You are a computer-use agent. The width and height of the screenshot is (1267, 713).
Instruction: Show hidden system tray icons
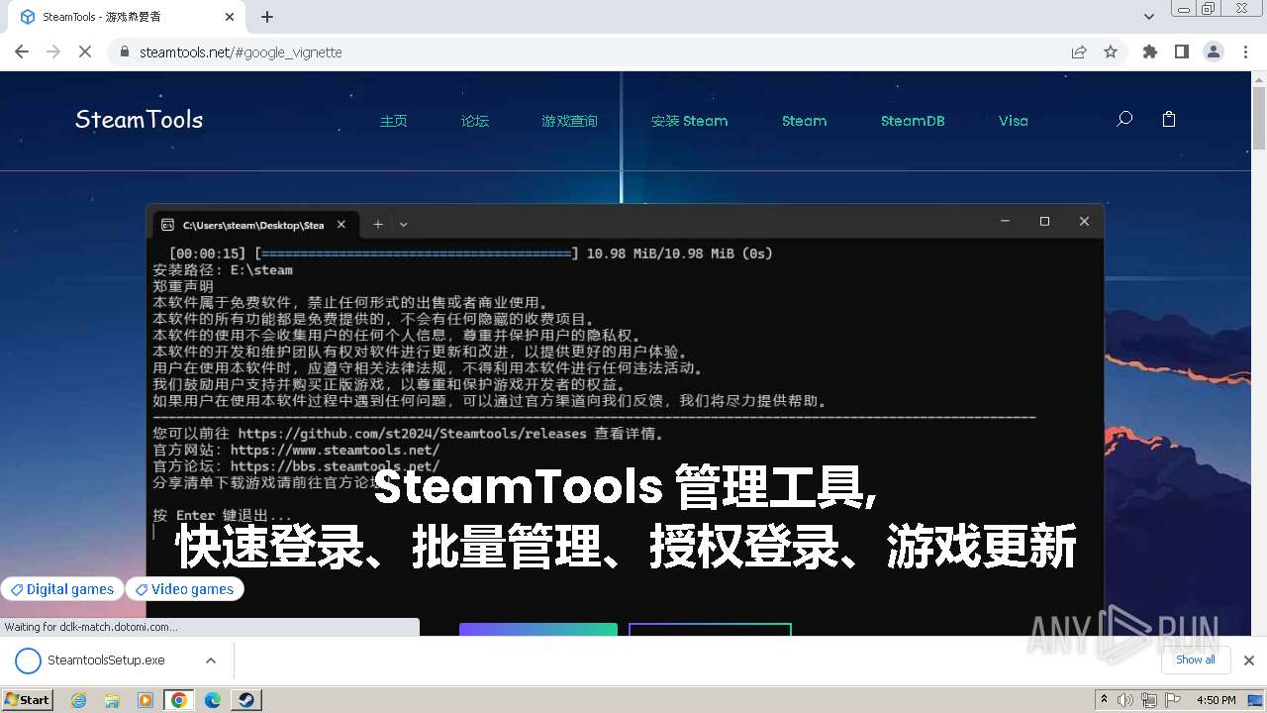pos(1104,699)
